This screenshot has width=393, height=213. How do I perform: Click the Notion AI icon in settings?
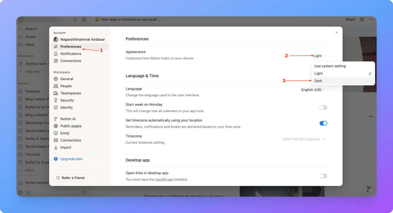[x=56, y=119]
